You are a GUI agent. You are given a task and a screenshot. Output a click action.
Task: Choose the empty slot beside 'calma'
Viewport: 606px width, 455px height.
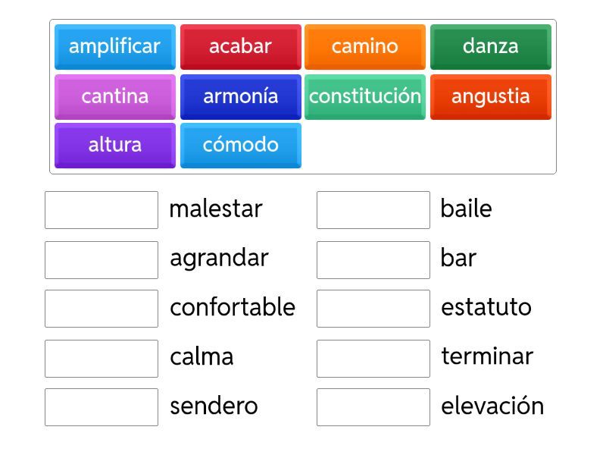(102, 358)
